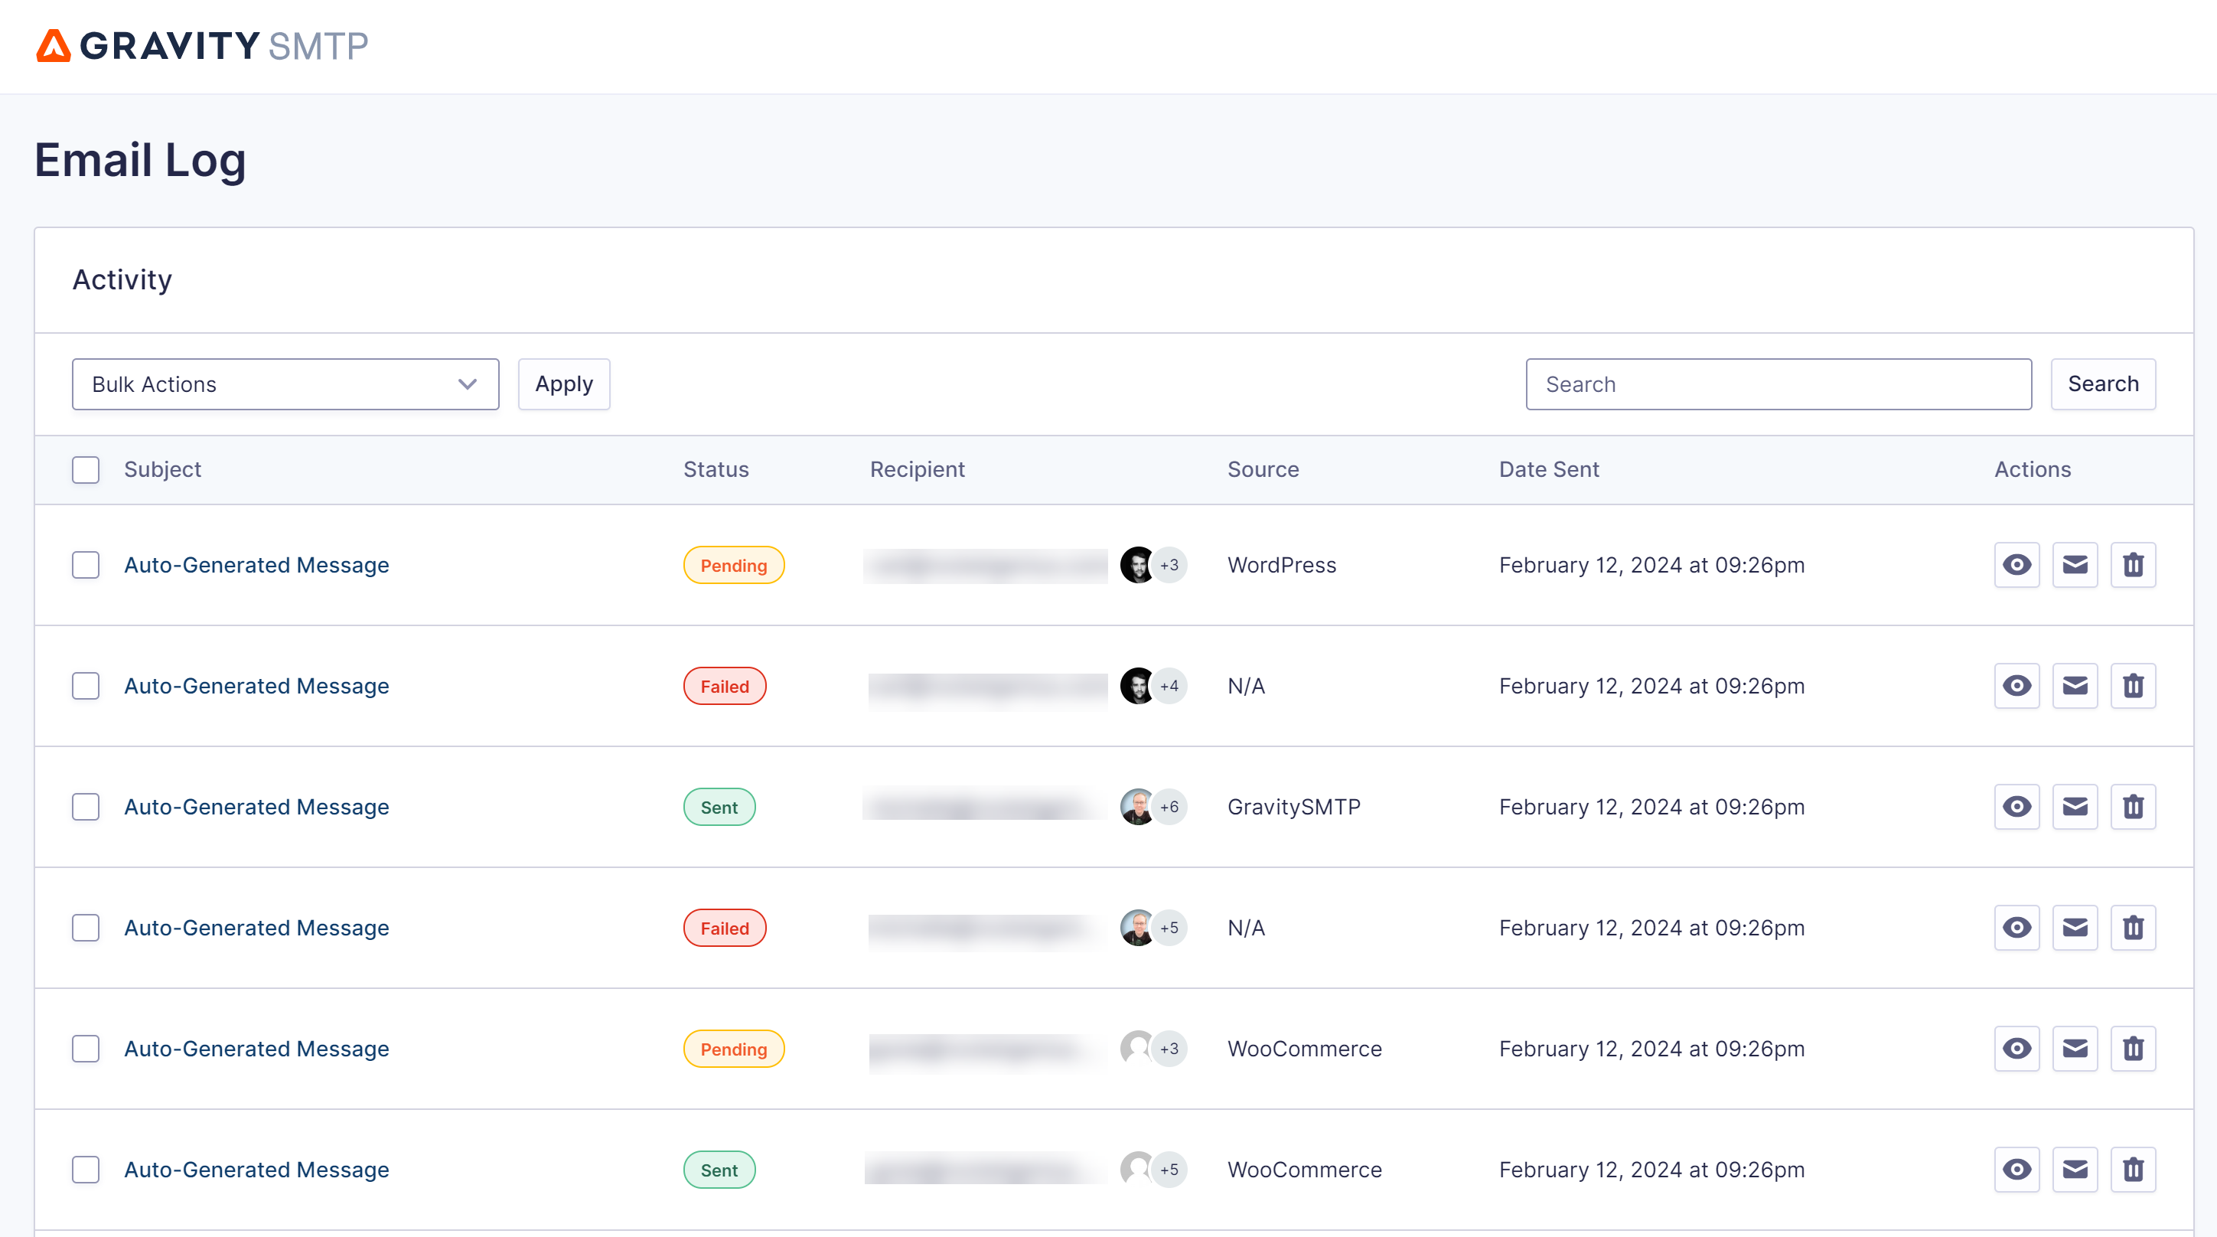Open the sent WooCommerce Auto-Generated Message

[x=256, y=1170]
